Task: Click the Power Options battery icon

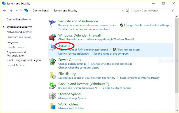Action: tap(52, 62)
